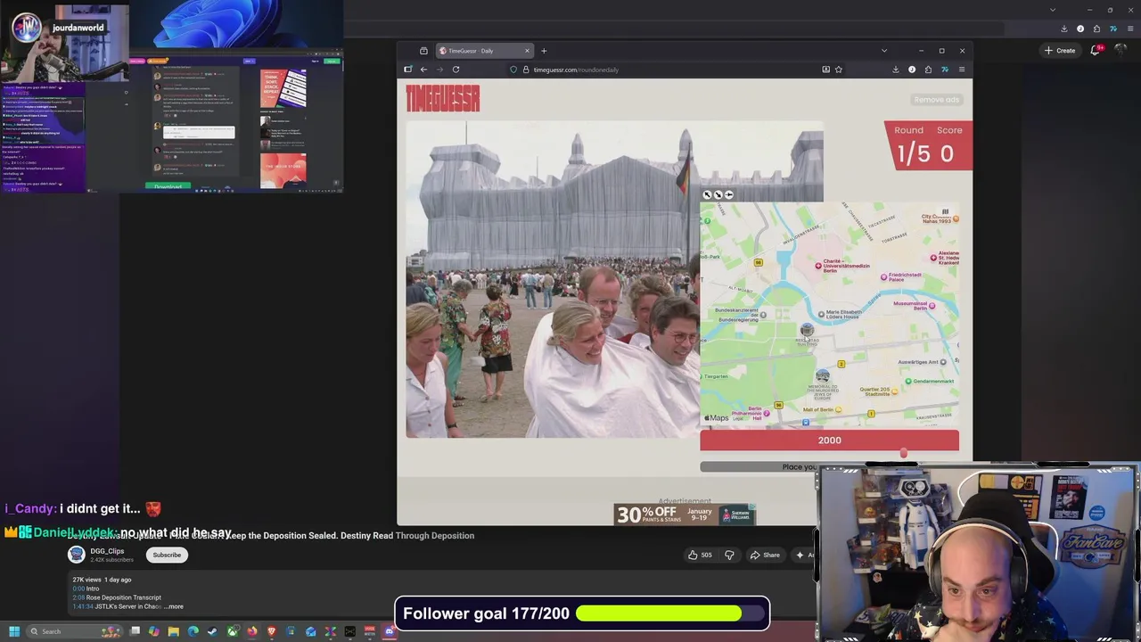Click the Charité Universitätsmedizin map label
This screenshot has height=642, width=1141.
(841, 266)
